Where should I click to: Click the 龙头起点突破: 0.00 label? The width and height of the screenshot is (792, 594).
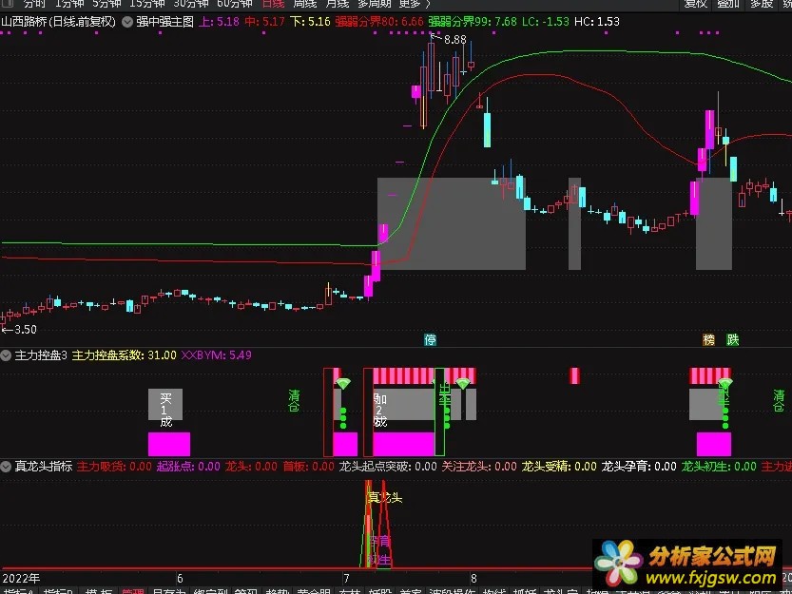tap(388, 467)
